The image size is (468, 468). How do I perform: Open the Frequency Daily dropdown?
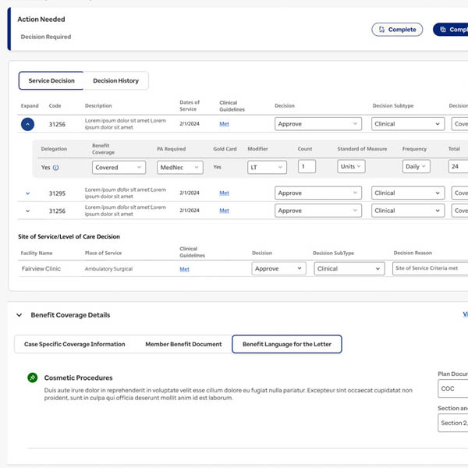[416, 166]
